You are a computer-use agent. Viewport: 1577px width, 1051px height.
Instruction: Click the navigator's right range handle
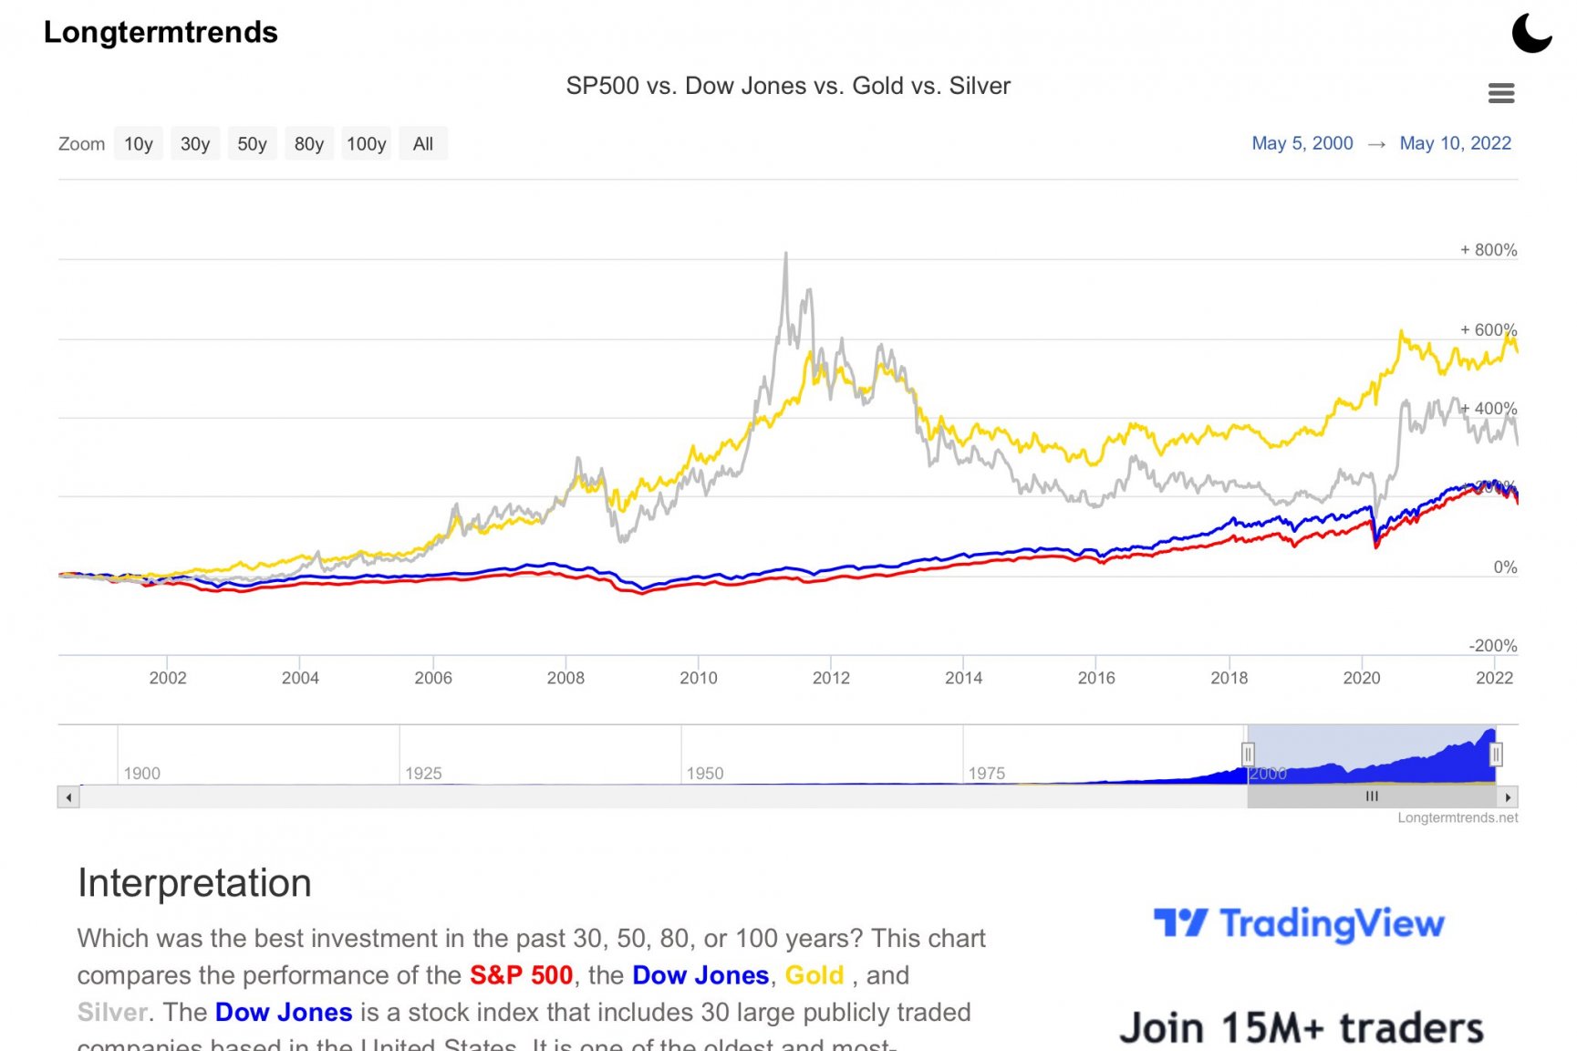pos(1496,754)
